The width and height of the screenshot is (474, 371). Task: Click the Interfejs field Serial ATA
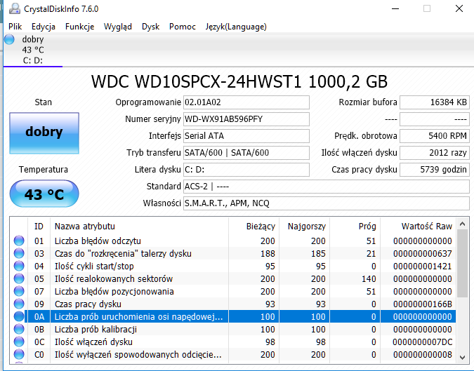point(246,136)
